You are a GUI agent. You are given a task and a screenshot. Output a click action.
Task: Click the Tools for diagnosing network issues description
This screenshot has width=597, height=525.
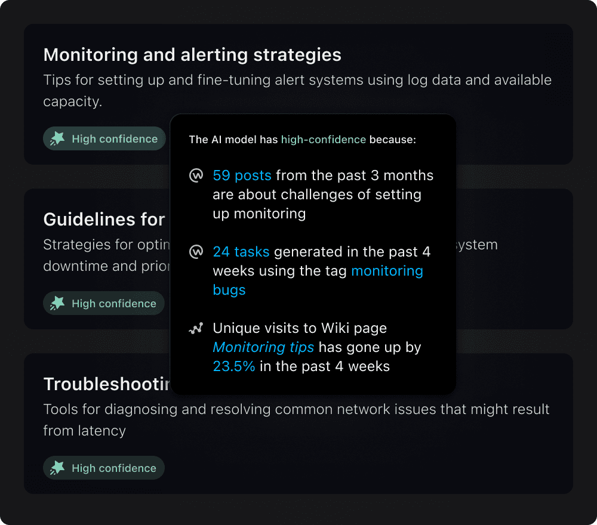pos(296,420)
